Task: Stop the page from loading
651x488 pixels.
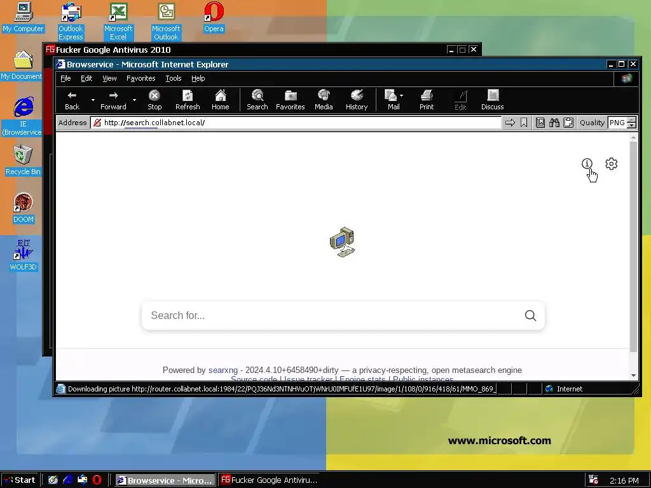Action: (x=154, y=100)
